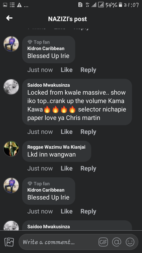142x253 pixels.
Task: Open the emoji smiley picker
Action: pos(130,242)
